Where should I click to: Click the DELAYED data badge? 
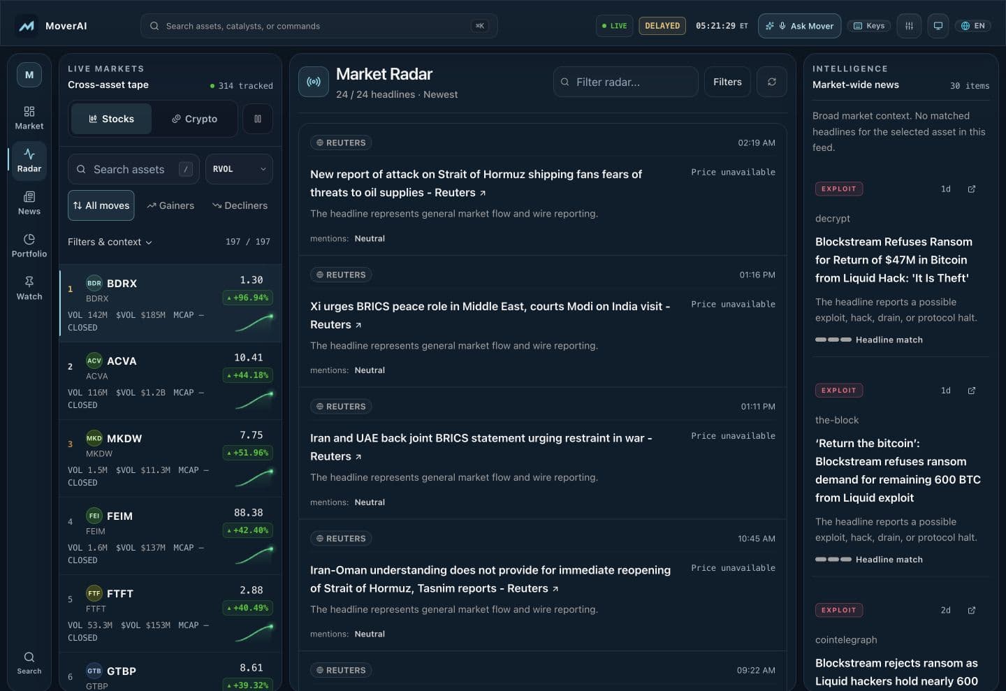(x=662, y=26)
